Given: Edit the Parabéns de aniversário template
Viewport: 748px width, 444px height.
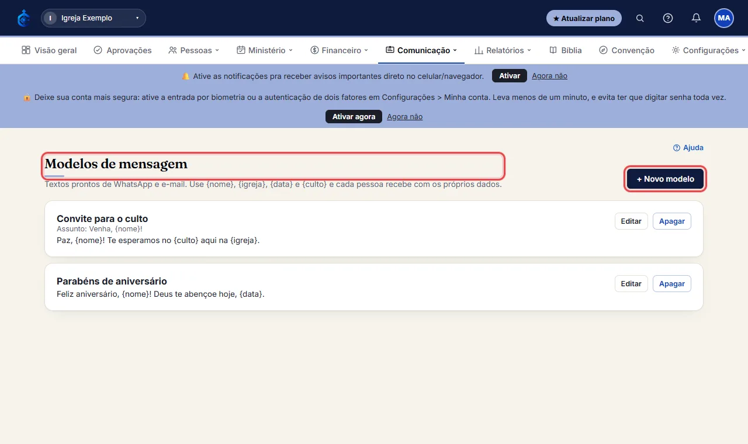Looking at the screenshot, I should click(x=631, y=284).
